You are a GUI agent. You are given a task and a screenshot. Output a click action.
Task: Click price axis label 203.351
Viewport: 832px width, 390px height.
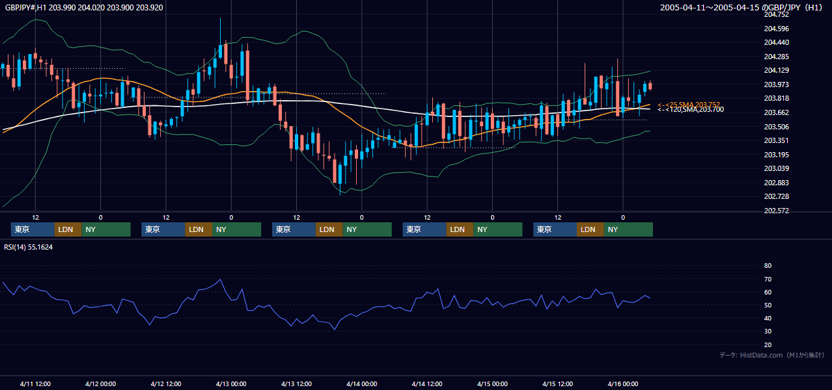(775, 140)
